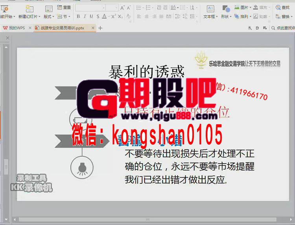Start slideshow from current slide (从当前开始)
Screen dimensions: 295x225
click(6, 12)
